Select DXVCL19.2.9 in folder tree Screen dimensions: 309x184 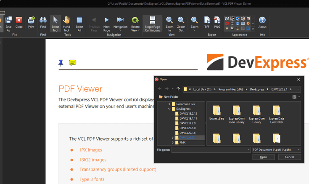(x=188, y=123)
